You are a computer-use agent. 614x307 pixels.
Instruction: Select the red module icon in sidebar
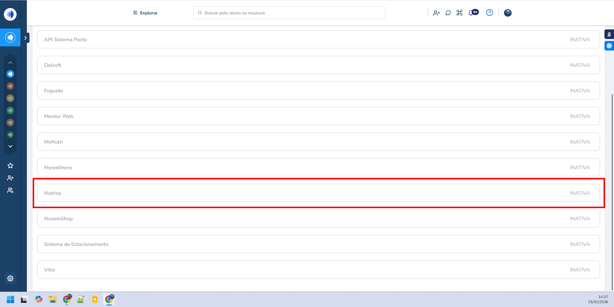(x=10, y=86)
